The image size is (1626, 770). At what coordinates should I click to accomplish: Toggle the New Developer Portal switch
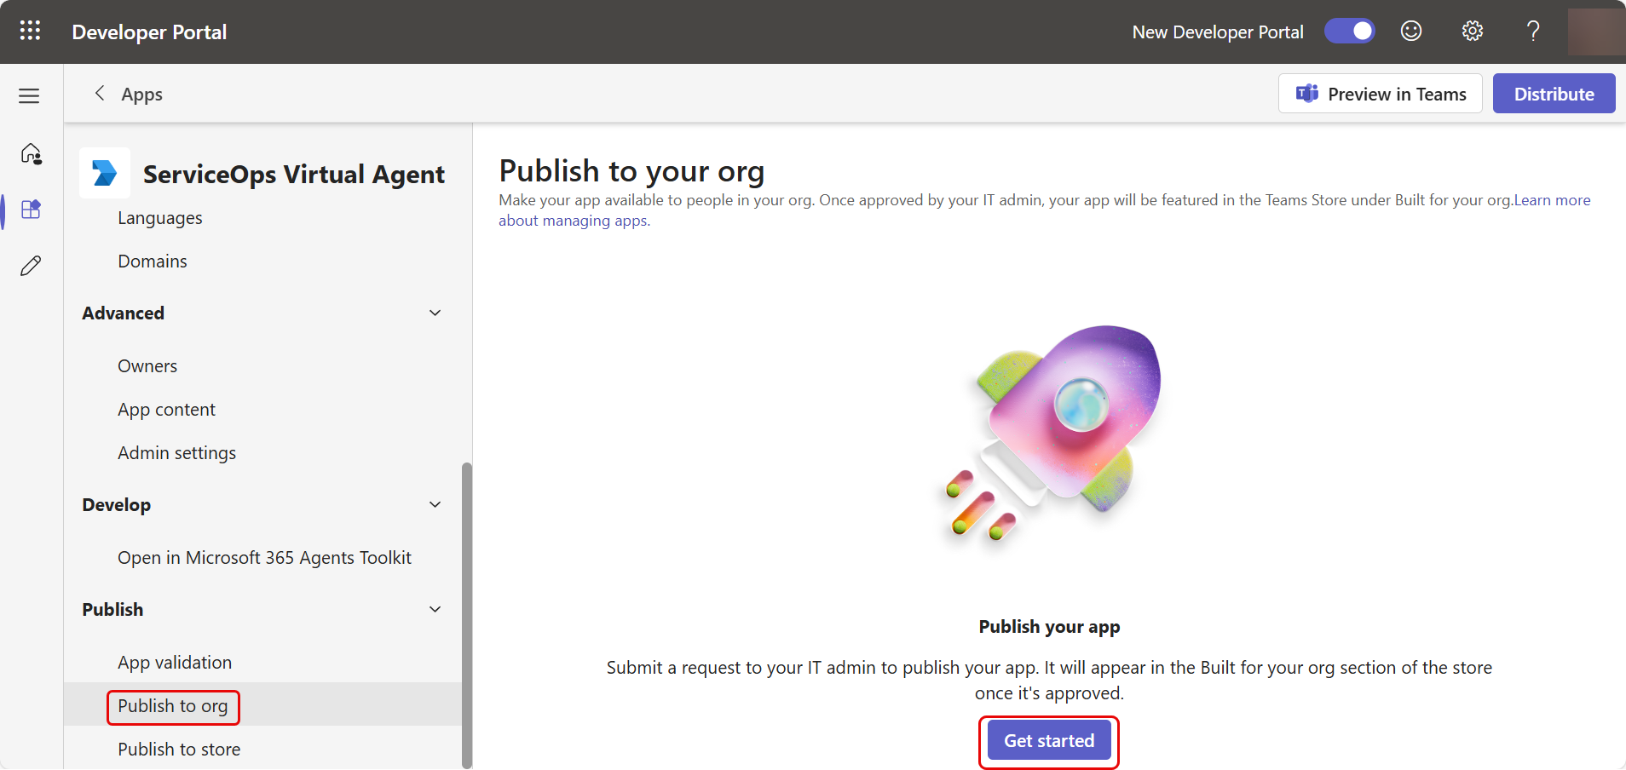[x=1349, y=32]
